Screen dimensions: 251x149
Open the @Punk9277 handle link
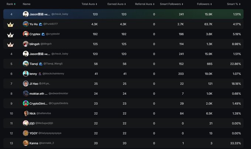pos(51,24)
